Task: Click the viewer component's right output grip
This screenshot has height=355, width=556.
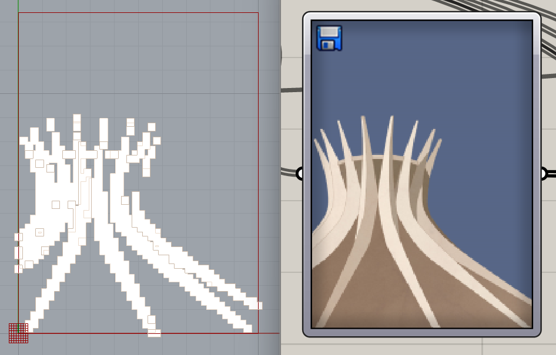Action: pos(544,174)
